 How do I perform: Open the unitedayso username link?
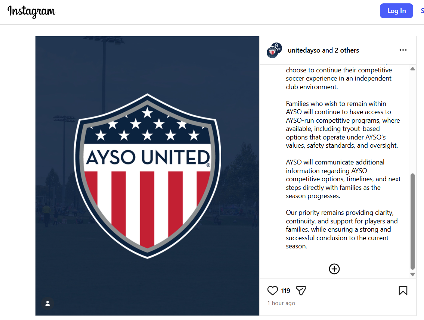tap(304, 50)
